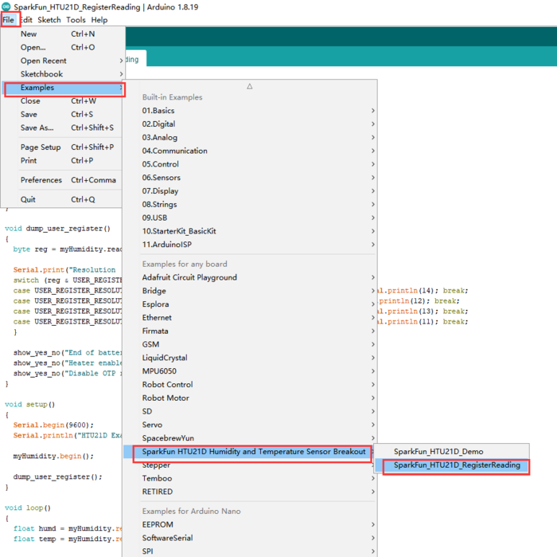Click the 'void setup()' code line
This screenshot has width=557, height=557.
tap(30, 405)
